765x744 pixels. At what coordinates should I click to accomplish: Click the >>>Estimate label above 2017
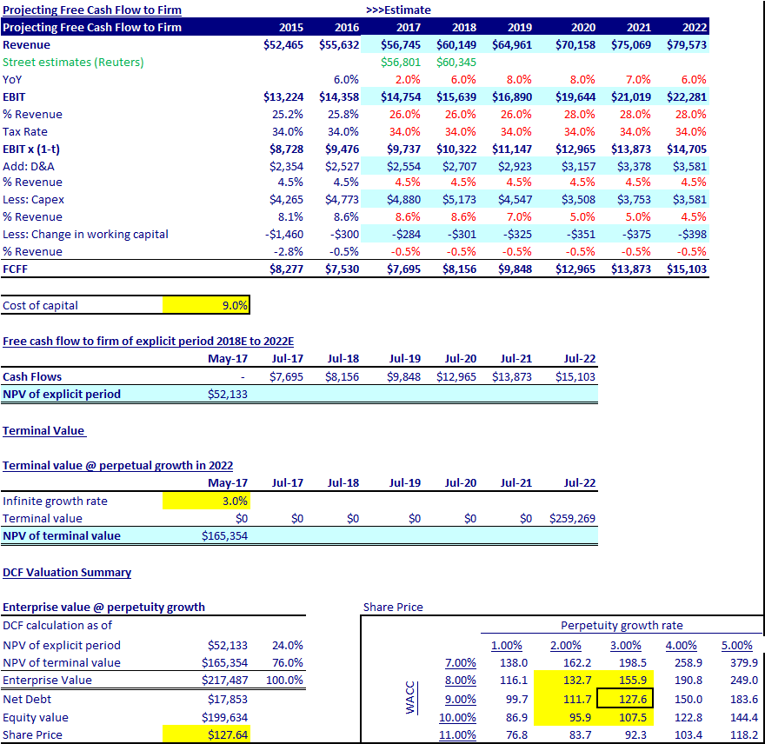[x=398, y=10]
